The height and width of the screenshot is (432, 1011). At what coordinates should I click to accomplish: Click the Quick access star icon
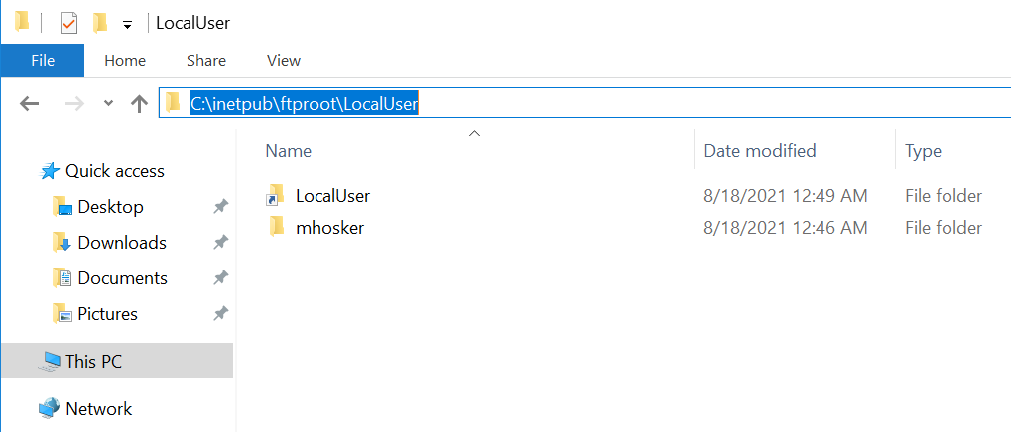click(50, 171)
